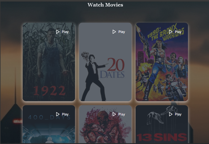Open the 1922 movie poster
Image resolution: width=209 pixels, height=144 pixels.
point(49,62)
